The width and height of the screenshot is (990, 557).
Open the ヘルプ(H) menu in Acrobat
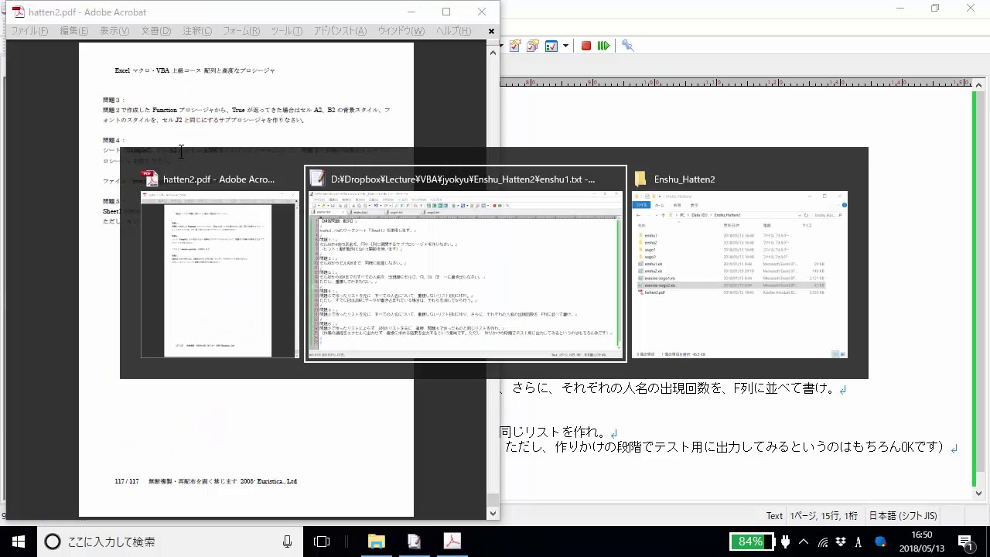coord(453,31)
